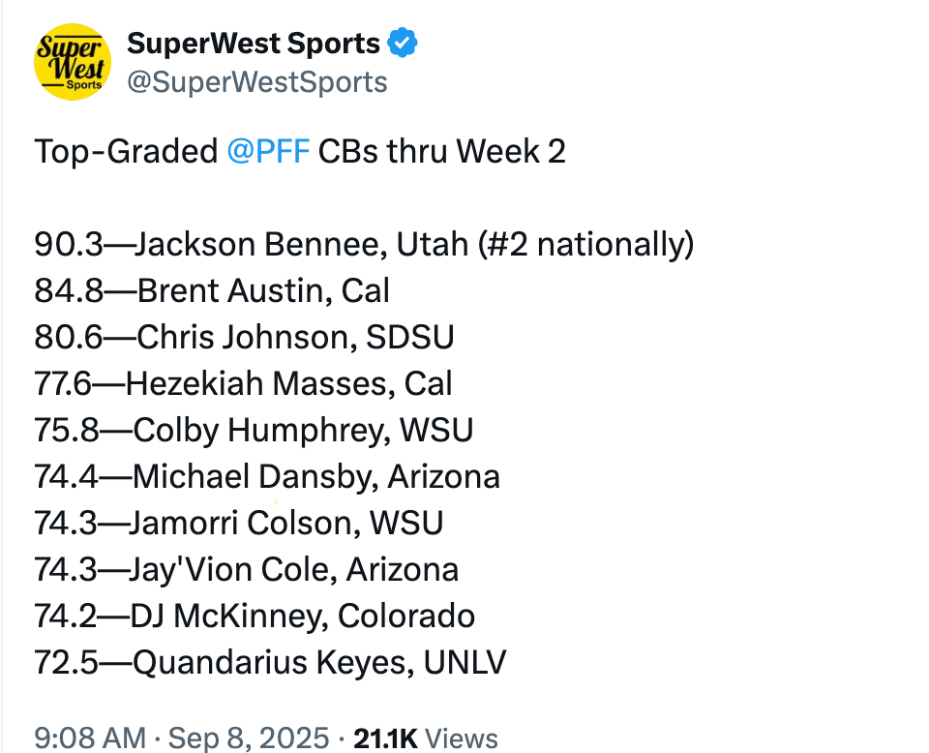Click the "Top-Graded" heading text
The image size is (929, 753).
tap(126, 152)
